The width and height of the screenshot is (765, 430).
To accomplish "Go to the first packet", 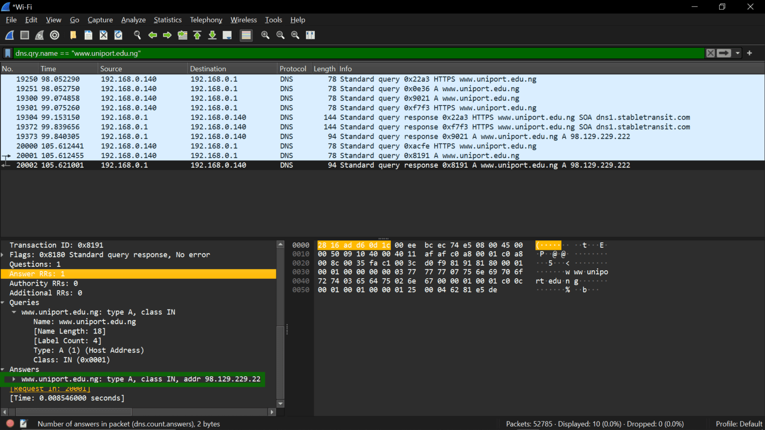I will (x=197, y=35).
